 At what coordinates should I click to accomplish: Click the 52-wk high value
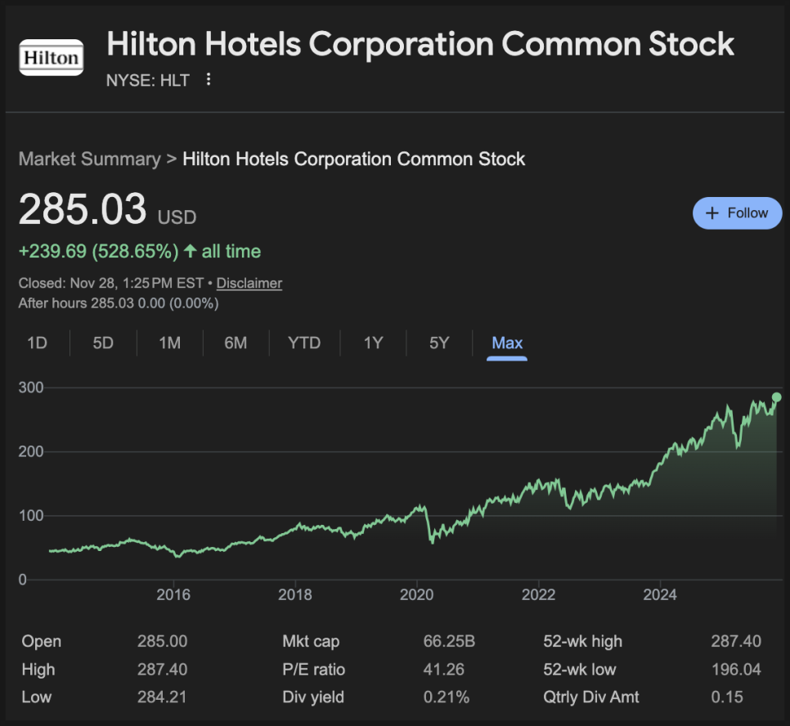(x=736, y=642)
